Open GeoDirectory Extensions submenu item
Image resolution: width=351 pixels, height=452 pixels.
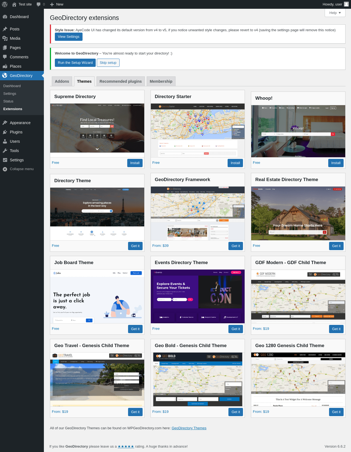click(x=13, y=109)
